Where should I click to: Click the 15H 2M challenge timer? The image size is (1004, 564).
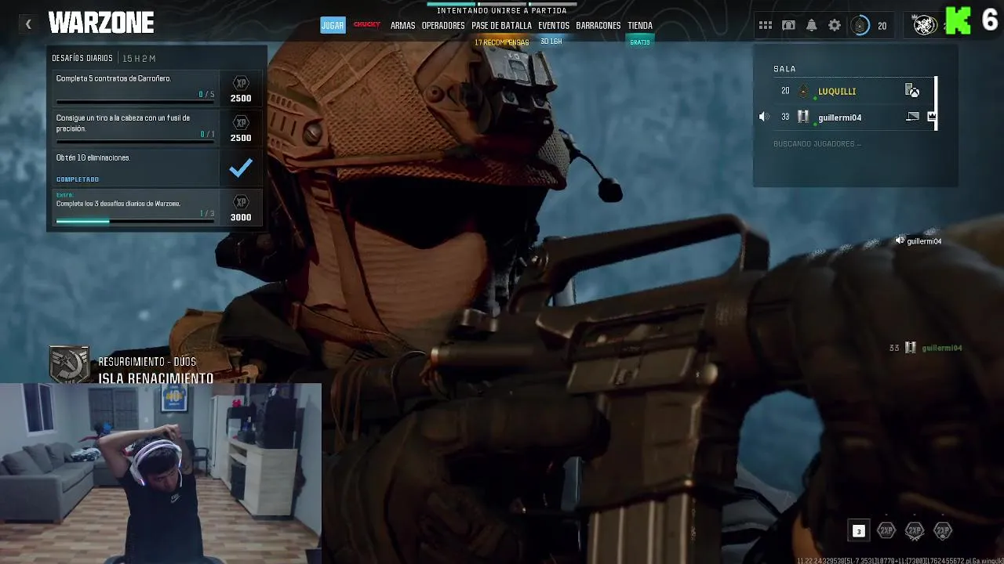(139, 59)
